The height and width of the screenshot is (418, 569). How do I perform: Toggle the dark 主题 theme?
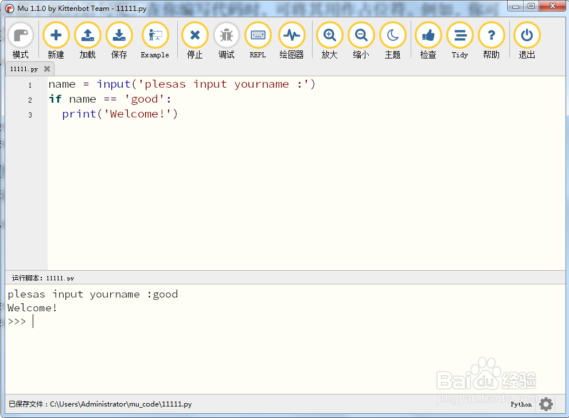pyautogui.click(x=393, y=35)
